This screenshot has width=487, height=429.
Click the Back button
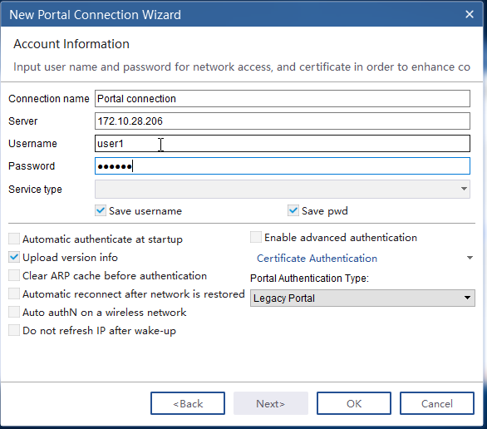coord(188,403)
